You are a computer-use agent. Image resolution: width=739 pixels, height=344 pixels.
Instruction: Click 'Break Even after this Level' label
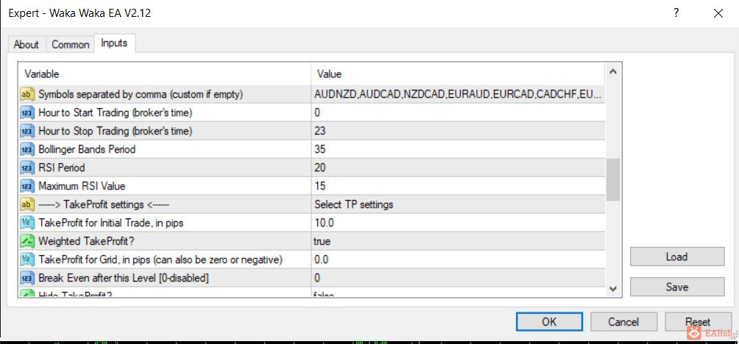(124, 278)
